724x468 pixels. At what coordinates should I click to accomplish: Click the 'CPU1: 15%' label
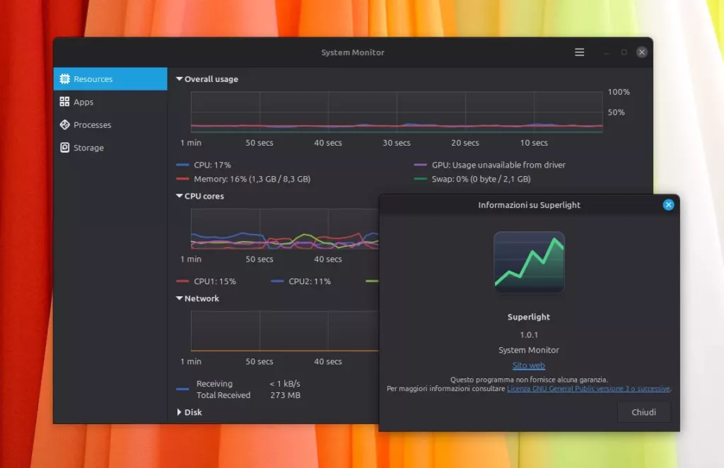(215, 281)
